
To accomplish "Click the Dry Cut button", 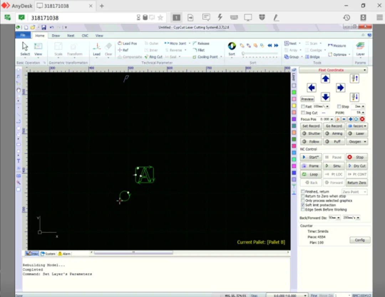I will [357, 166].
